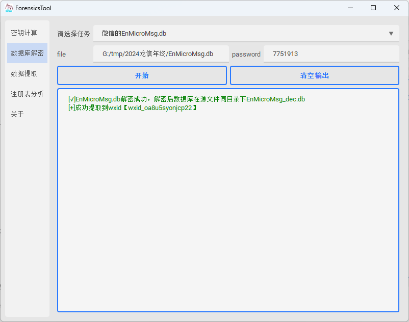Click the ForensicsTool app icon in title bar
This screenshot has width=409, height=322.
click(9, 8)
